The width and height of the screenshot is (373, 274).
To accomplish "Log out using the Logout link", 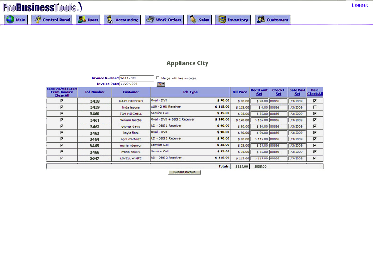I will pyautogui.click(x=360, y=5).
